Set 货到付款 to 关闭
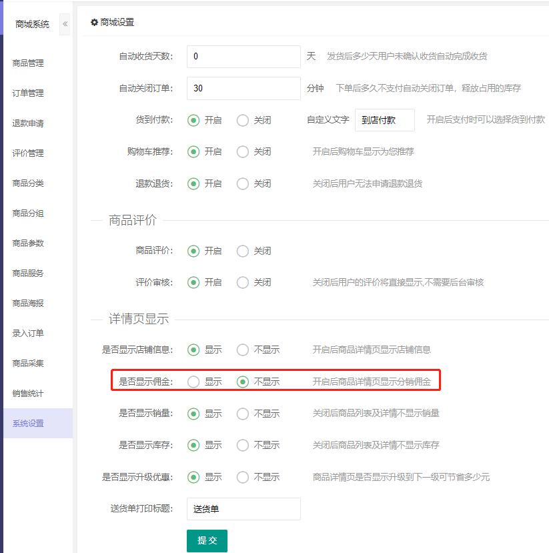Viewport: 549px width, 553px height. (x=243, y=121)
